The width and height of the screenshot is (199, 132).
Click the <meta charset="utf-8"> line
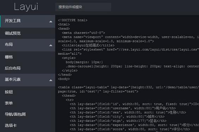point(84,33)
